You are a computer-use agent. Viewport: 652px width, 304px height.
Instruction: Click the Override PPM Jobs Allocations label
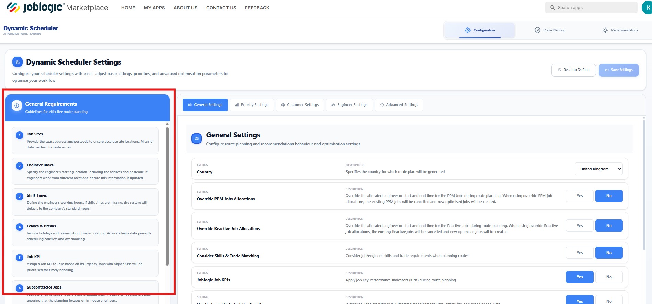[x=226, y=199]
